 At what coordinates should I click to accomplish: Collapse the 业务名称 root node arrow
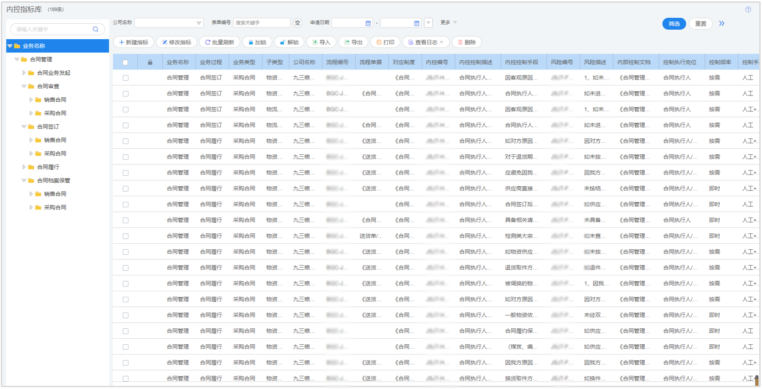click(10, 46)
